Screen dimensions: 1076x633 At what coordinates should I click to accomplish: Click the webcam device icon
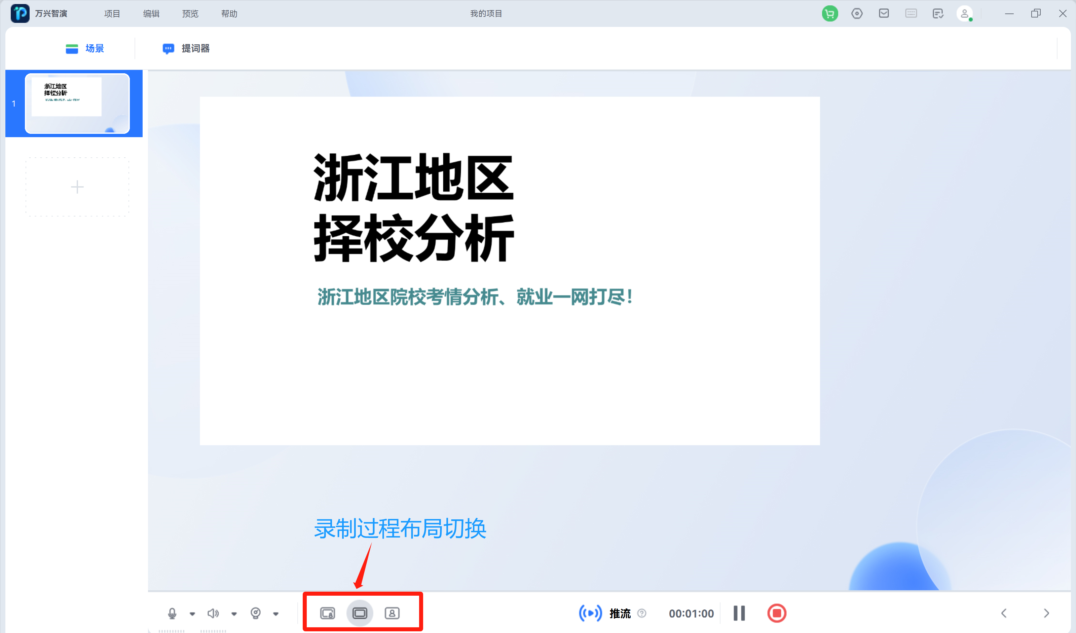[x=256, y=613]
